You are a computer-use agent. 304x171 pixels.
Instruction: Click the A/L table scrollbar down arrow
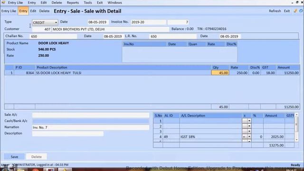click(296, 140)
